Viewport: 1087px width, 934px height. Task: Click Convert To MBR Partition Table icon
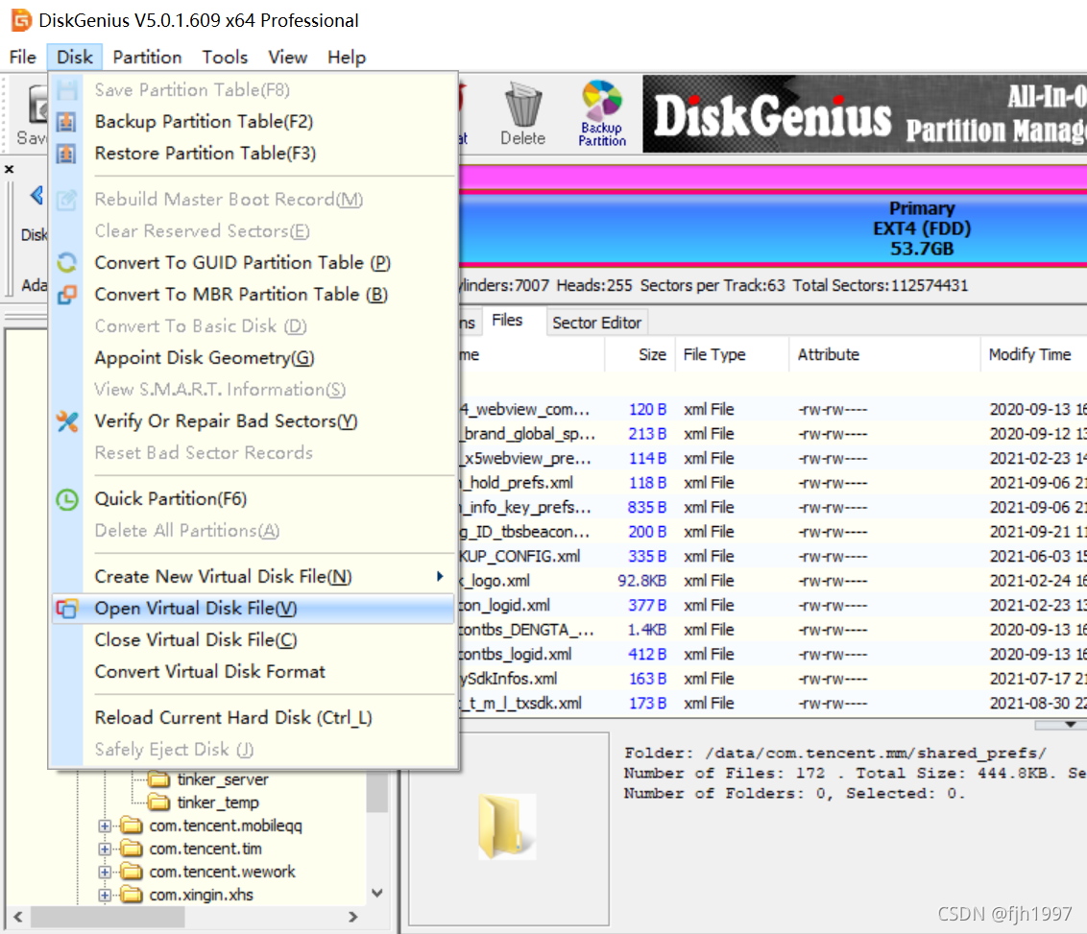click(x=66, y=295)
